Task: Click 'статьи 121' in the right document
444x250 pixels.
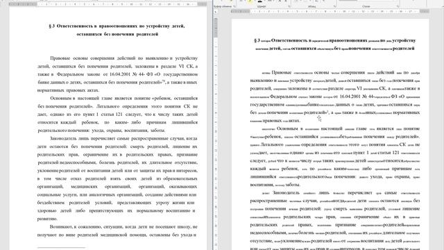Action: click(x=388, y=153)
